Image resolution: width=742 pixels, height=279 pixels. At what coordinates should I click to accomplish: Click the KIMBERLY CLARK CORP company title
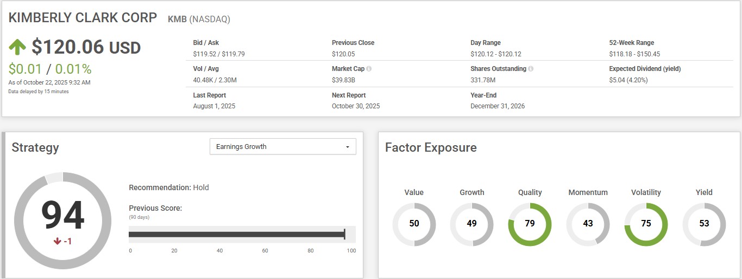(x=83, y=17)
